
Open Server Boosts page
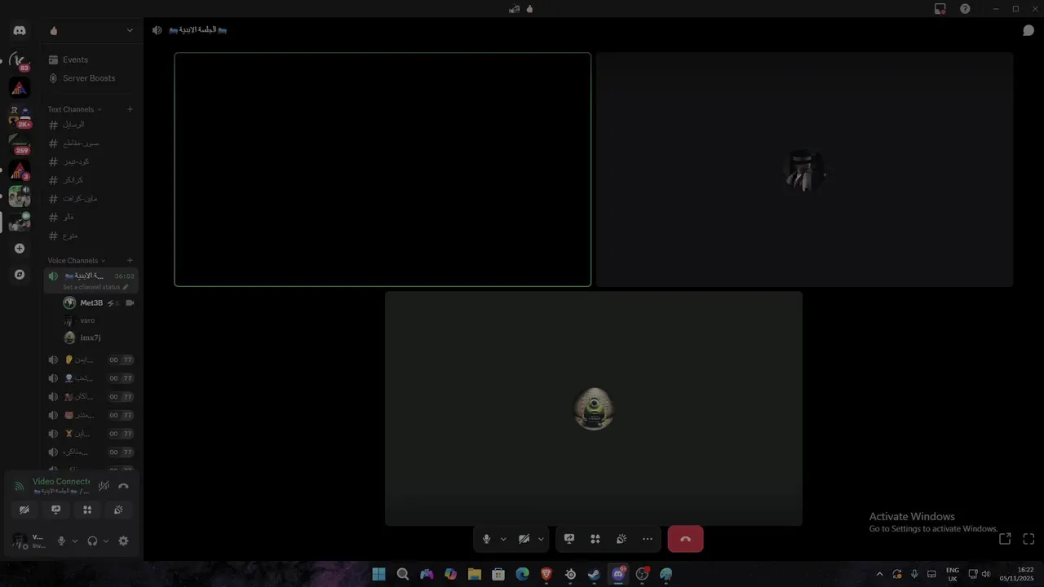pos(91,78)
